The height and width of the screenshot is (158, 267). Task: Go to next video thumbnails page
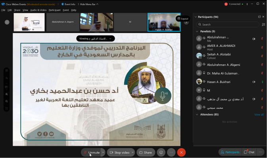[x=186, y=23]
